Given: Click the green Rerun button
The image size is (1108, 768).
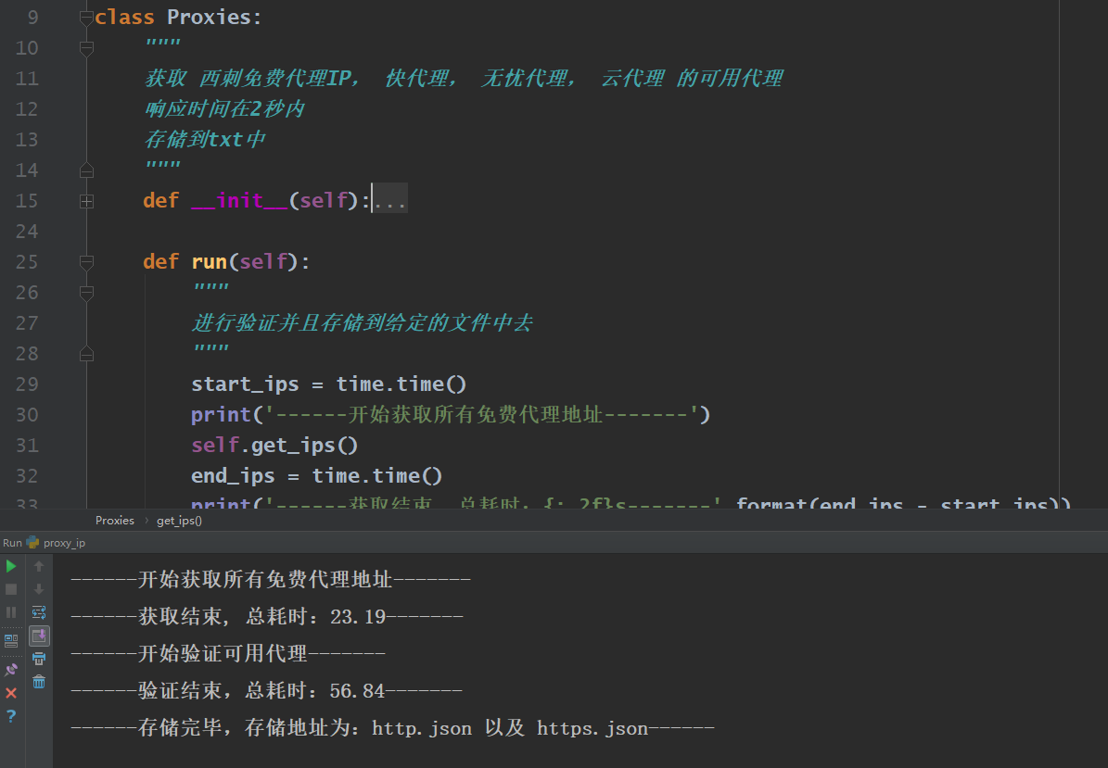Looking at the screenshot, I should click(11, 566).
